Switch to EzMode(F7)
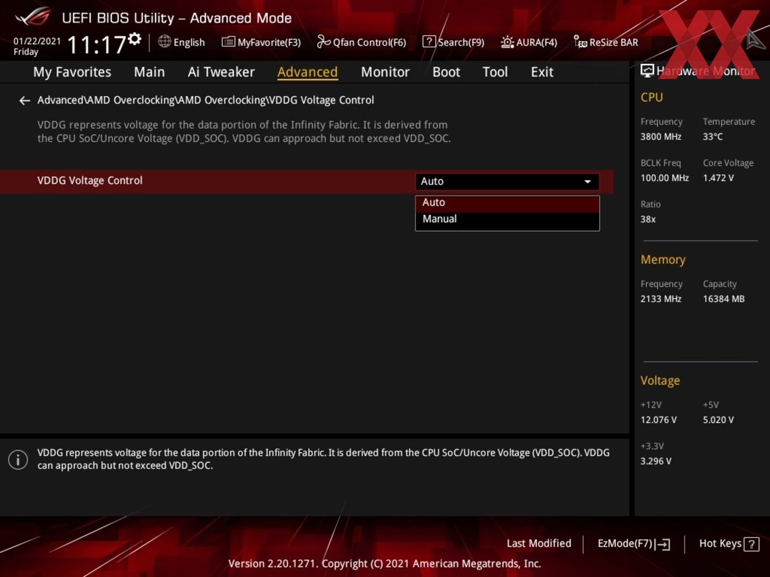Viewport: 770px width, 577px height. [634, 544]
